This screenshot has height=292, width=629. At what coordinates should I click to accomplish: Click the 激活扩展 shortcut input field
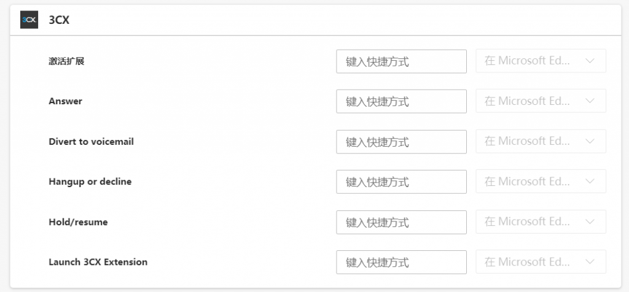401,61
